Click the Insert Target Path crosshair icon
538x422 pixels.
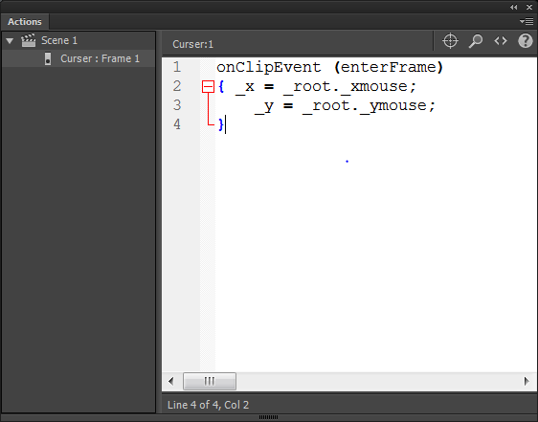[450, 41]
